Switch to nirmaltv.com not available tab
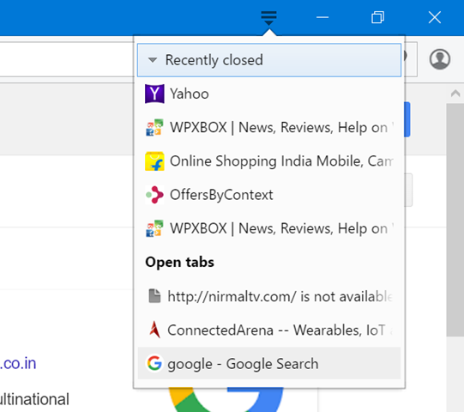This screenshot has height=412, width=464. 269,296
